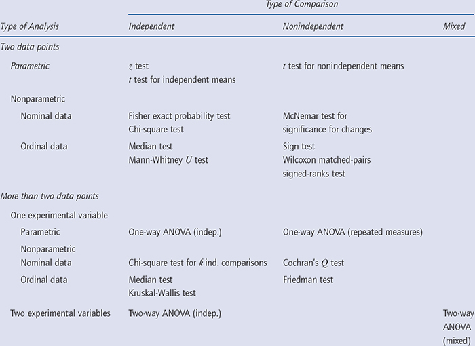Image resolution: width=475 pixels, height=346 pixels.
Task: Click "t test for nonindependent means"
Action: pyautogui.click(x=343, y=66)
